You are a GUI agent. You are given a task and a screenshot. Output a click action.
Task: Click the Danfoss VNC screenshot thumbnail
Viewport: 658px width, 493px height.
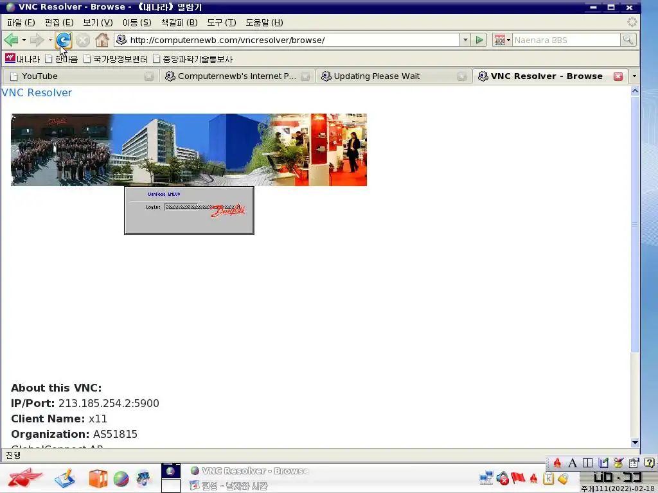(189, 174)
